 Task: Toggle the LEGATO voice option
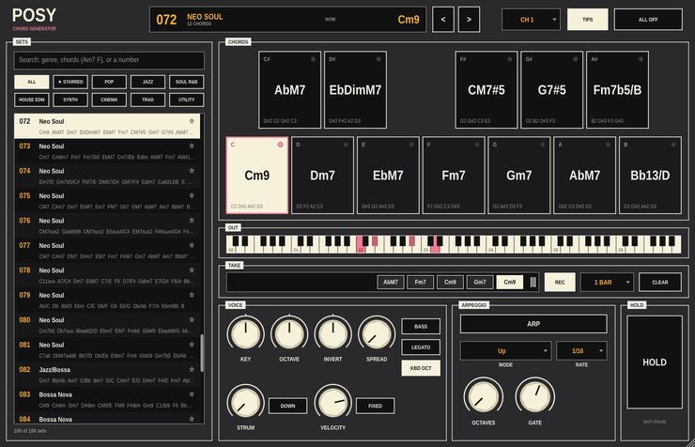pos(421,347)
